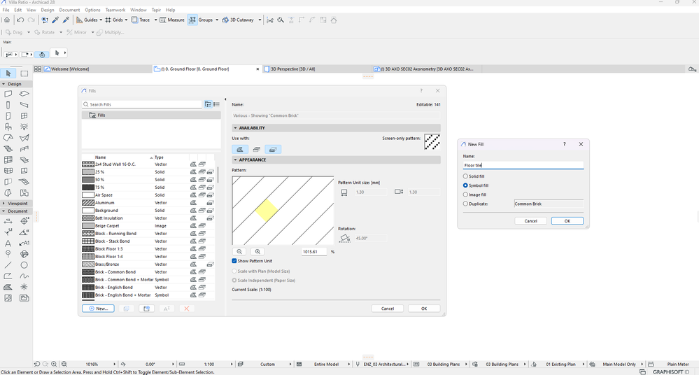This screenshot has height=375, width=699.
Task: Collapse the AVAILABILITY section
Action: tap(235, 128)
